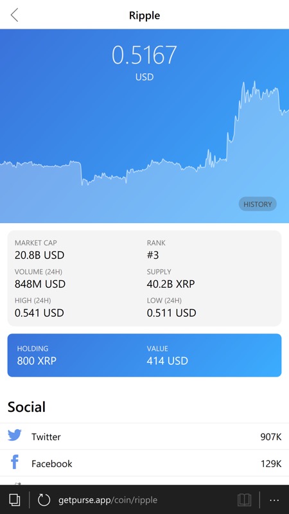Click the Facebook f icon
This screenshot has height=514, width=289.
(14, 462)
